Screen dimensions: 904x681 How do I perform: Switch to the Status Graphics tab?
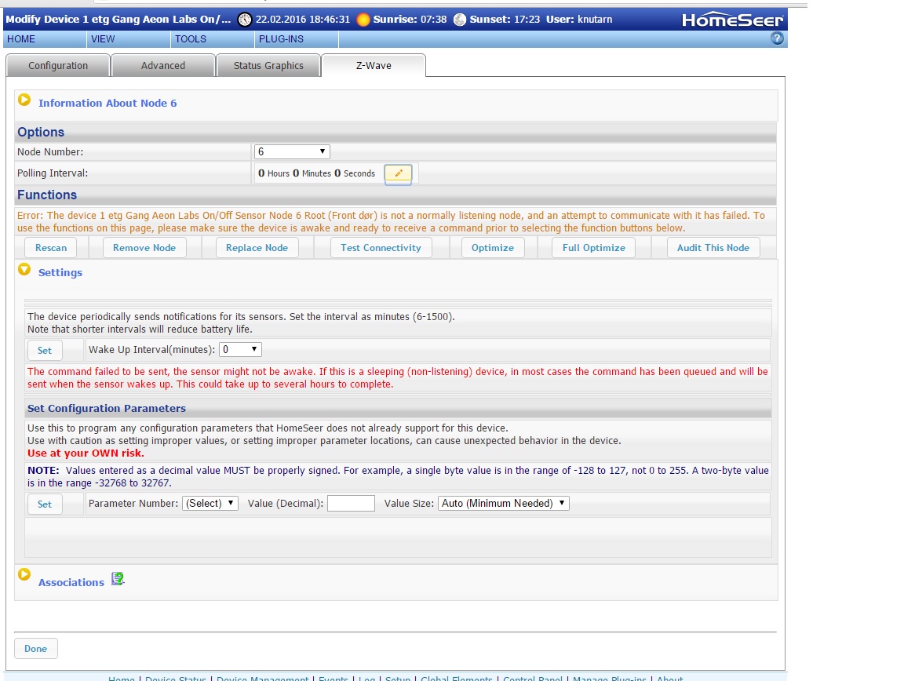click(x=268, y=65)
